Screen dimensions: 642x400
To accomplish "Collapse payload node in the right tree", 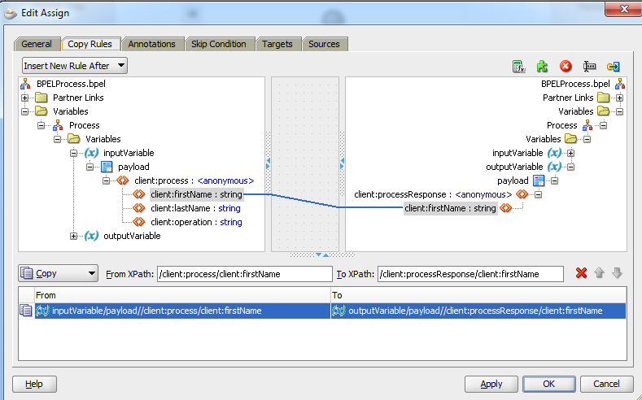I will (x=554, y=180).
